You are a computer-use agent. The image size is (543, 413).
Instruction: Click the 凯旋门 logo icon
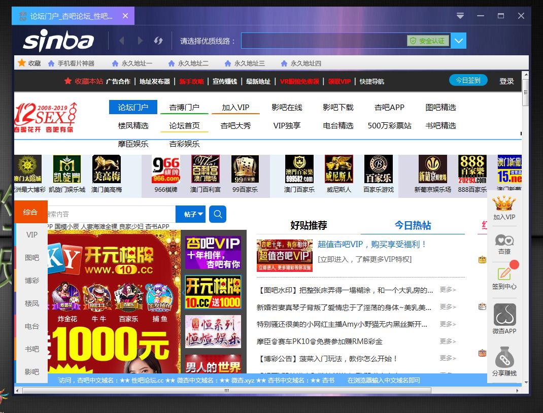tap(67, 169)
